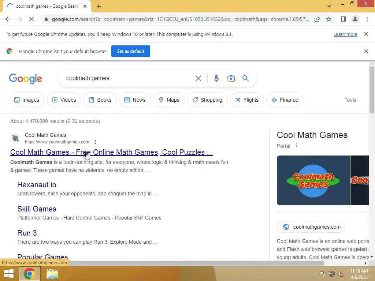Screen dimensions: 375x281
Task: Click Set as default button
Action: 131,51
